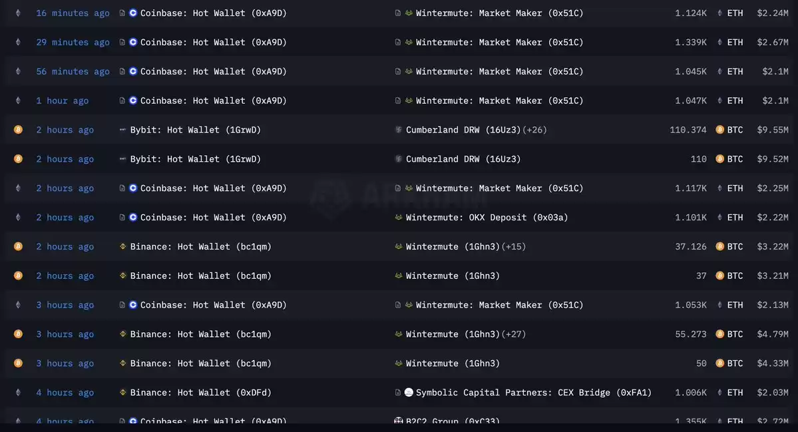This screenshot has width=798, height=432.
Task: Click the Cumberland icon in the 110 BTC row
Action: coord(399,159)
